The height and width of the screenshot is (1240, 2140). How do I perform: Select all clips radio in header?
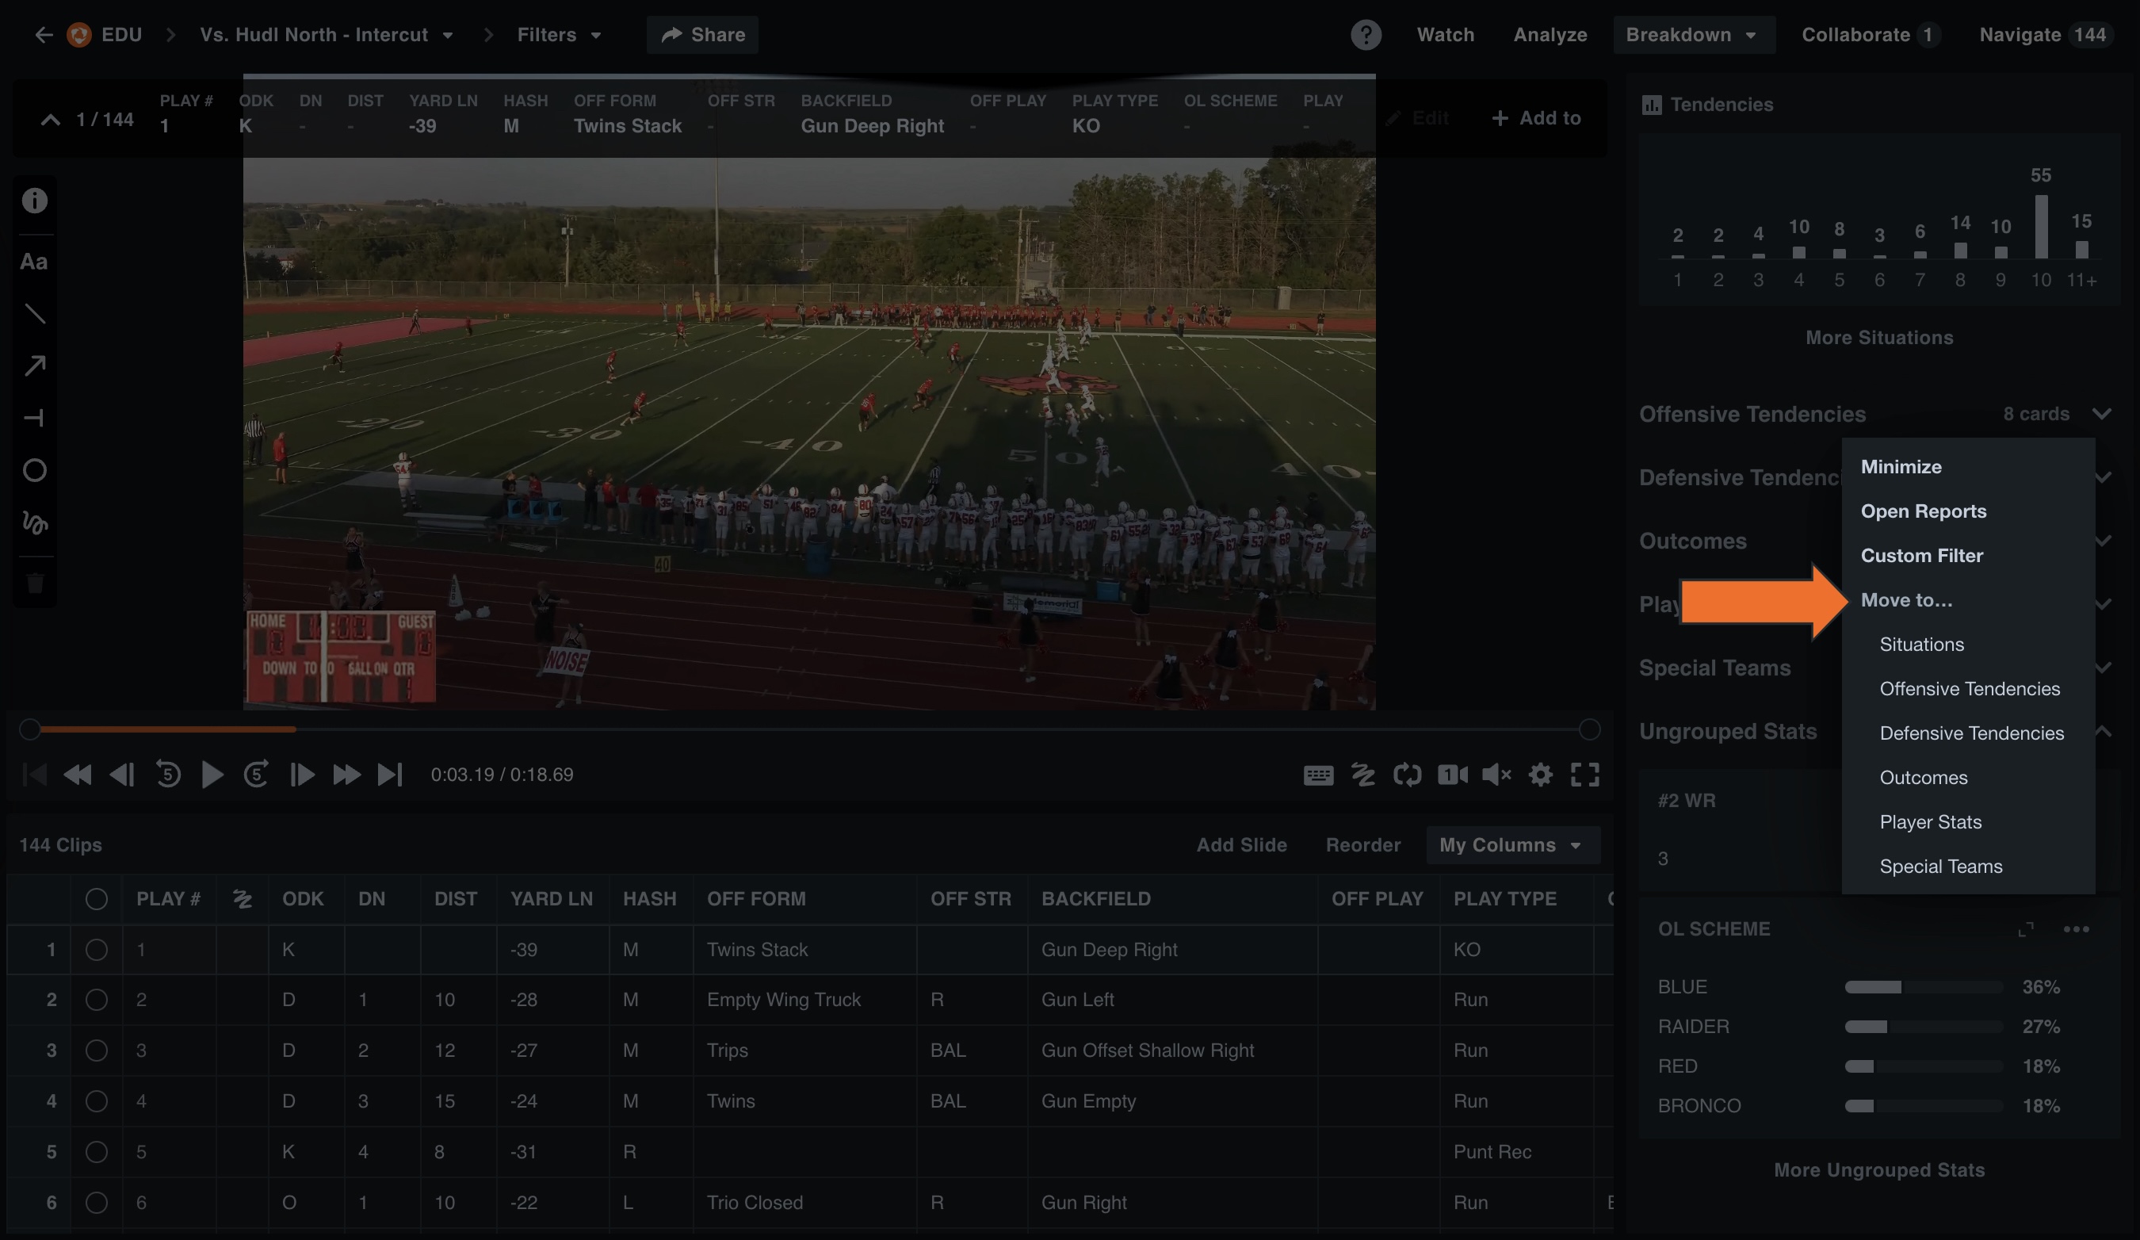[97, 898]
